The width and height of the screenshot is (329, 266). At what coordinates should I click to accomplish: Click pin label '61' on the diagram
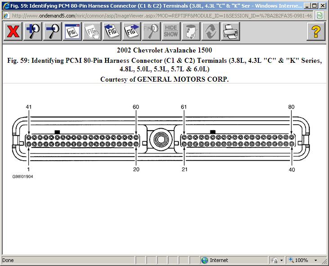point(184,107)
